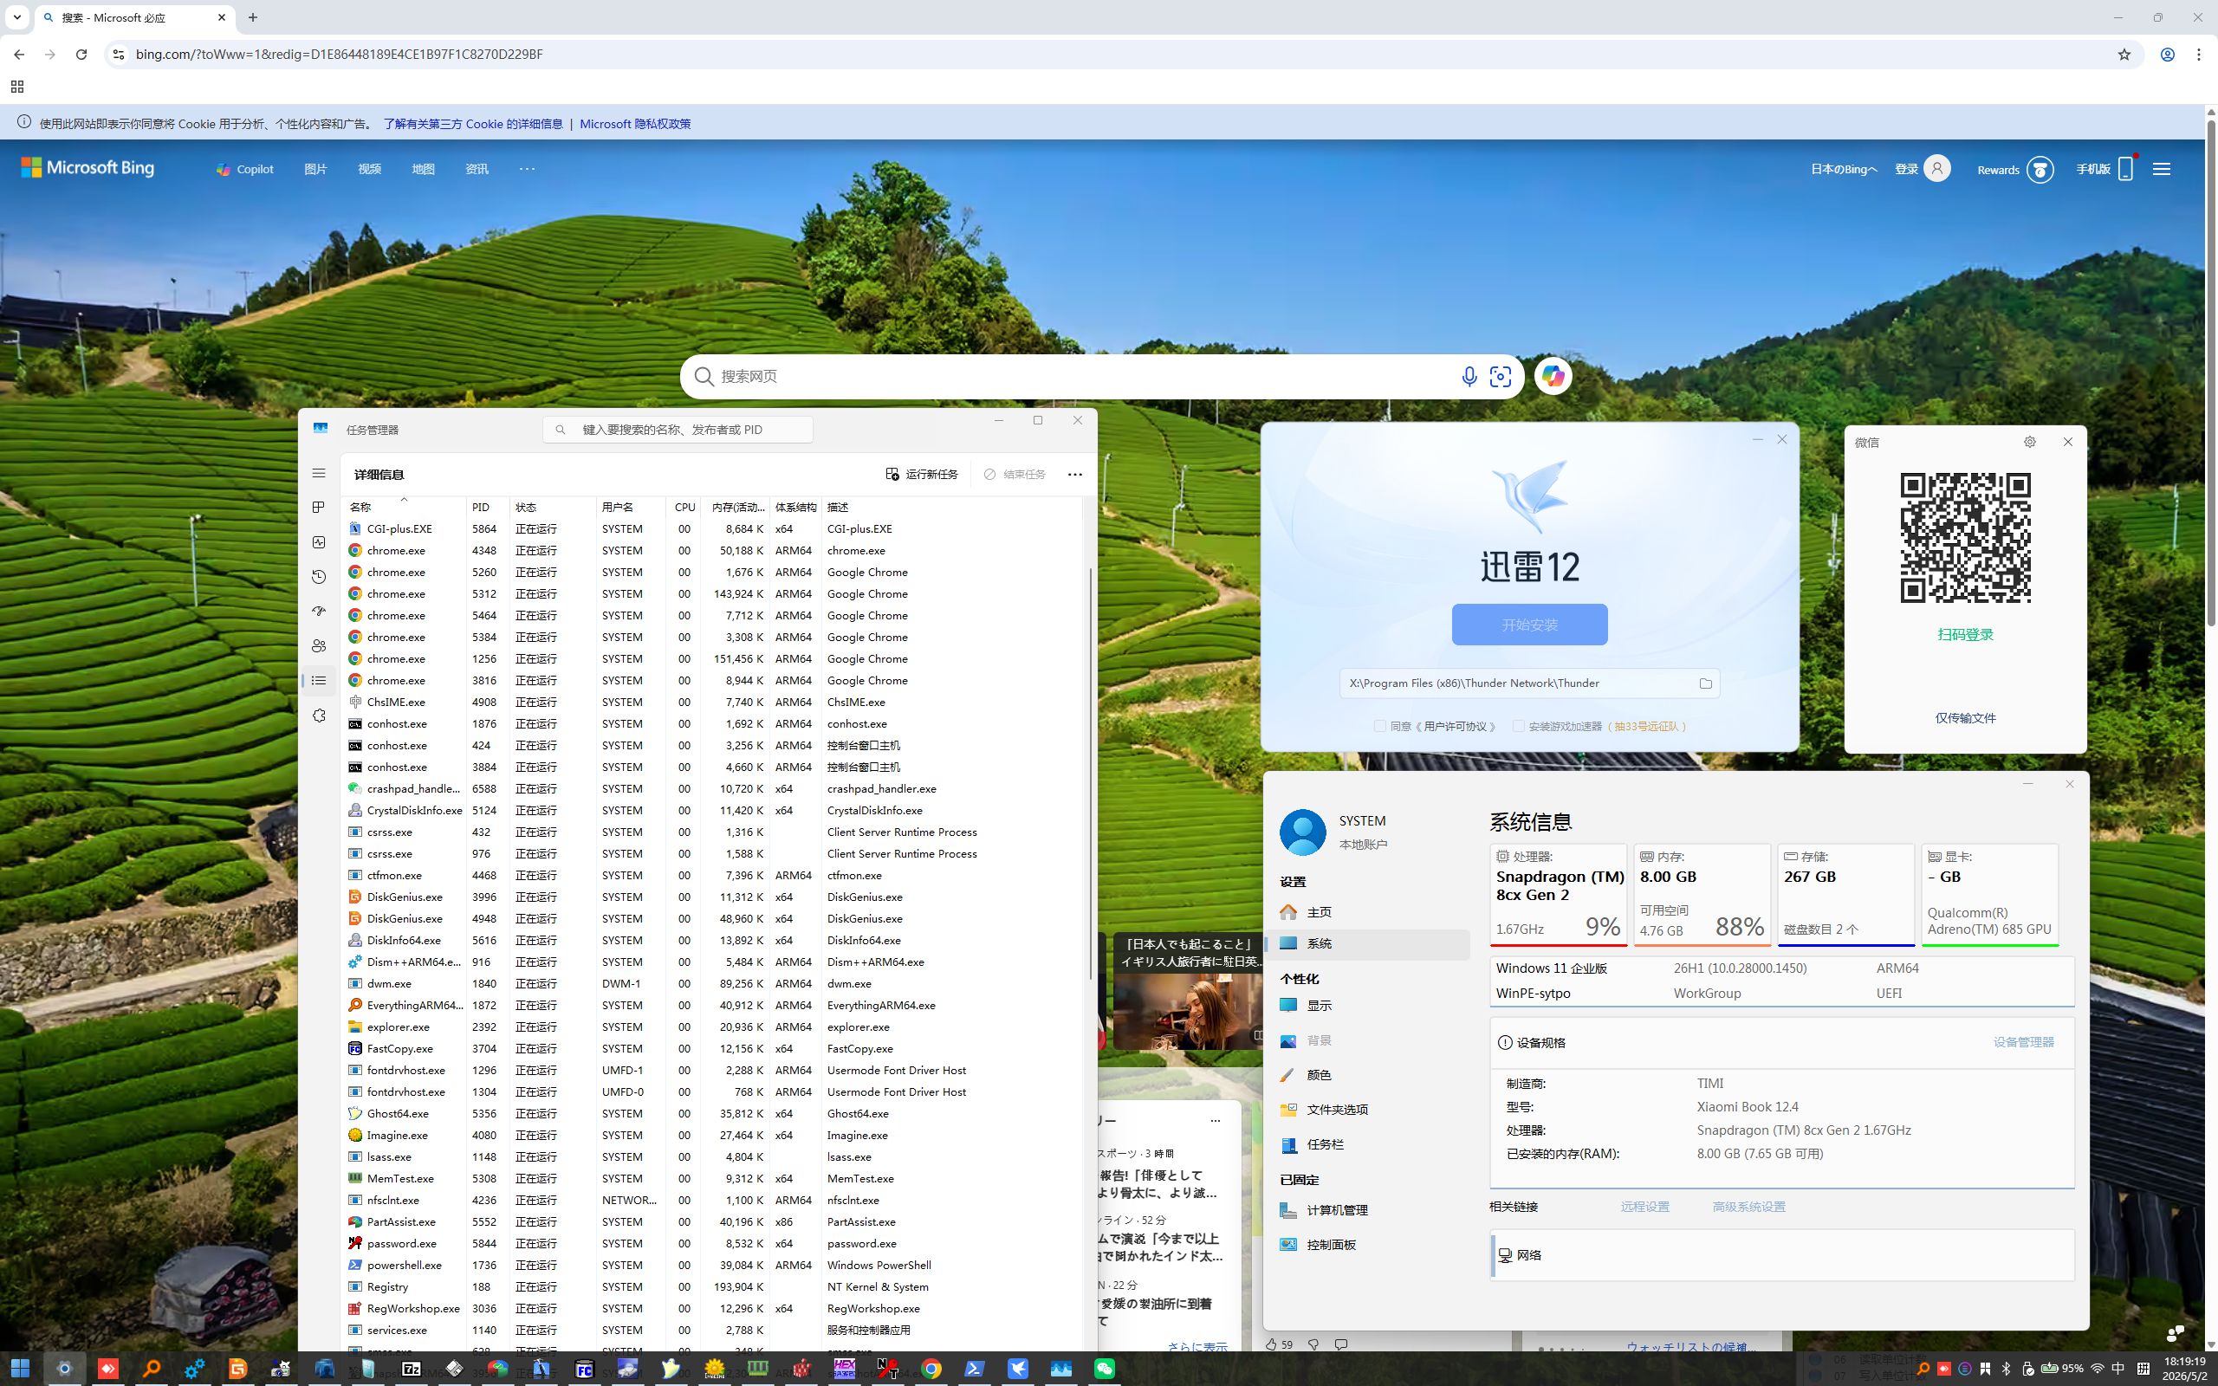Screen dimensions: 2218x1386
Task: Open the Chrome apps grid shortcut
Action: (16, 87)
